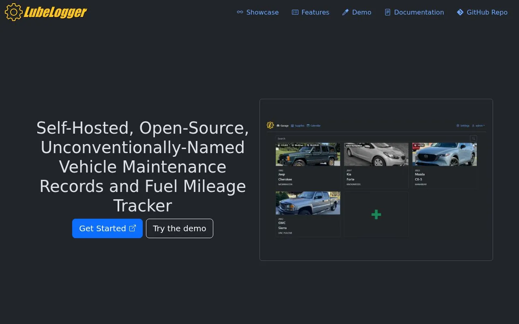Click the eyedropper icon beside Demo
The image size is (519, 324).
coord(345,12)
